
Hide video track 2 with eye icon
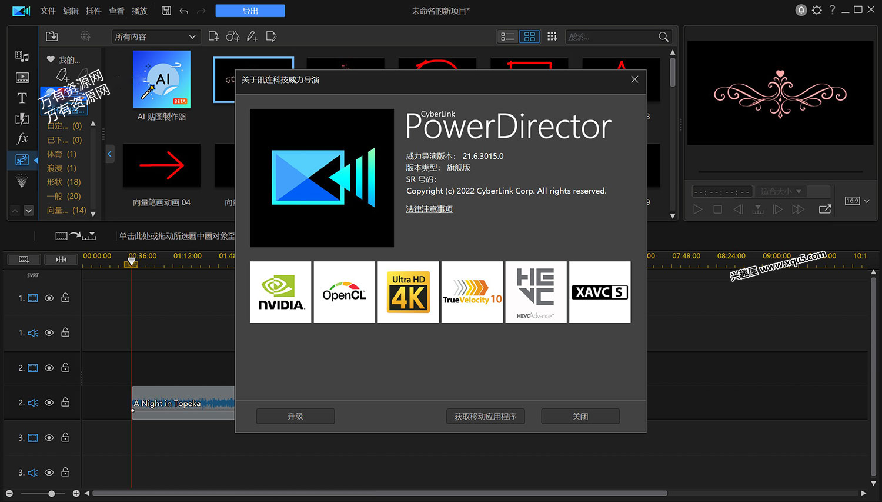[49, 368]
